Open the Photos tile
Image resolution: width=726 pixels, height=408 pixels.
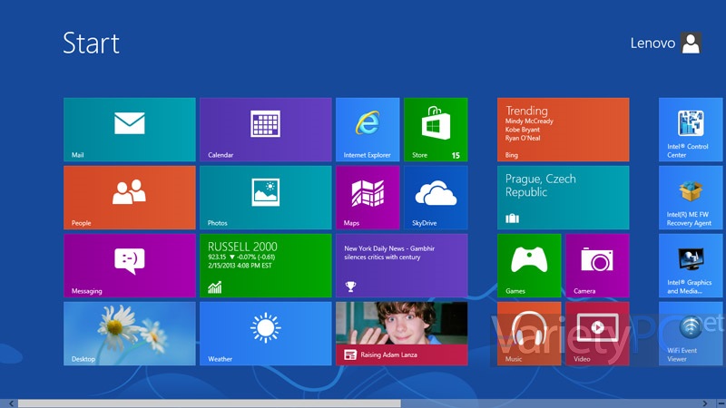266,198
